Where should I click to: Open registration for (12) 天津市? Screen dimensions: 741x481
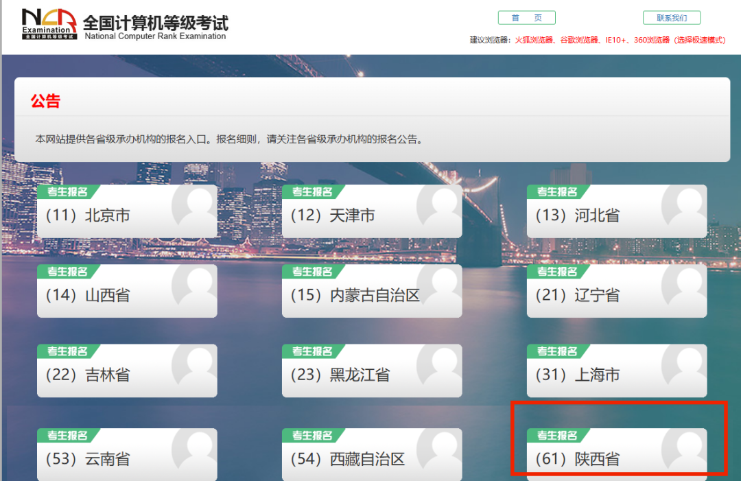372,211
